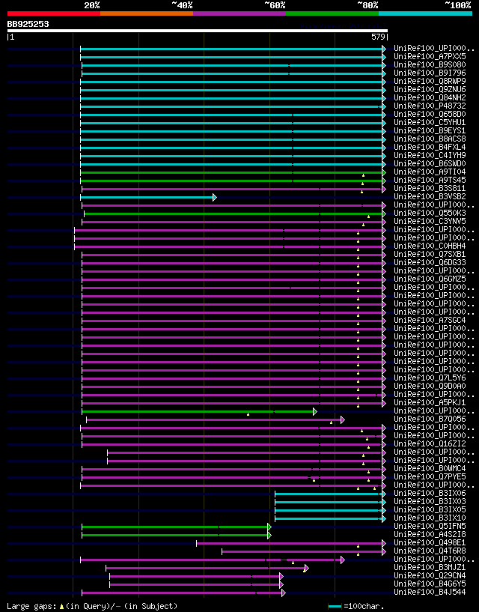This screenshot has width=479, height=612.
Task: Click the arrowhead ending the Q498E1 alignment
Action: (x=384, y=543)
